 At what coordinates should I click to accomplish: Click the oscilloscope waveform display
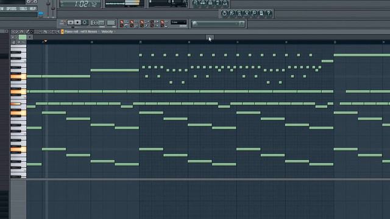coord(124,4)
